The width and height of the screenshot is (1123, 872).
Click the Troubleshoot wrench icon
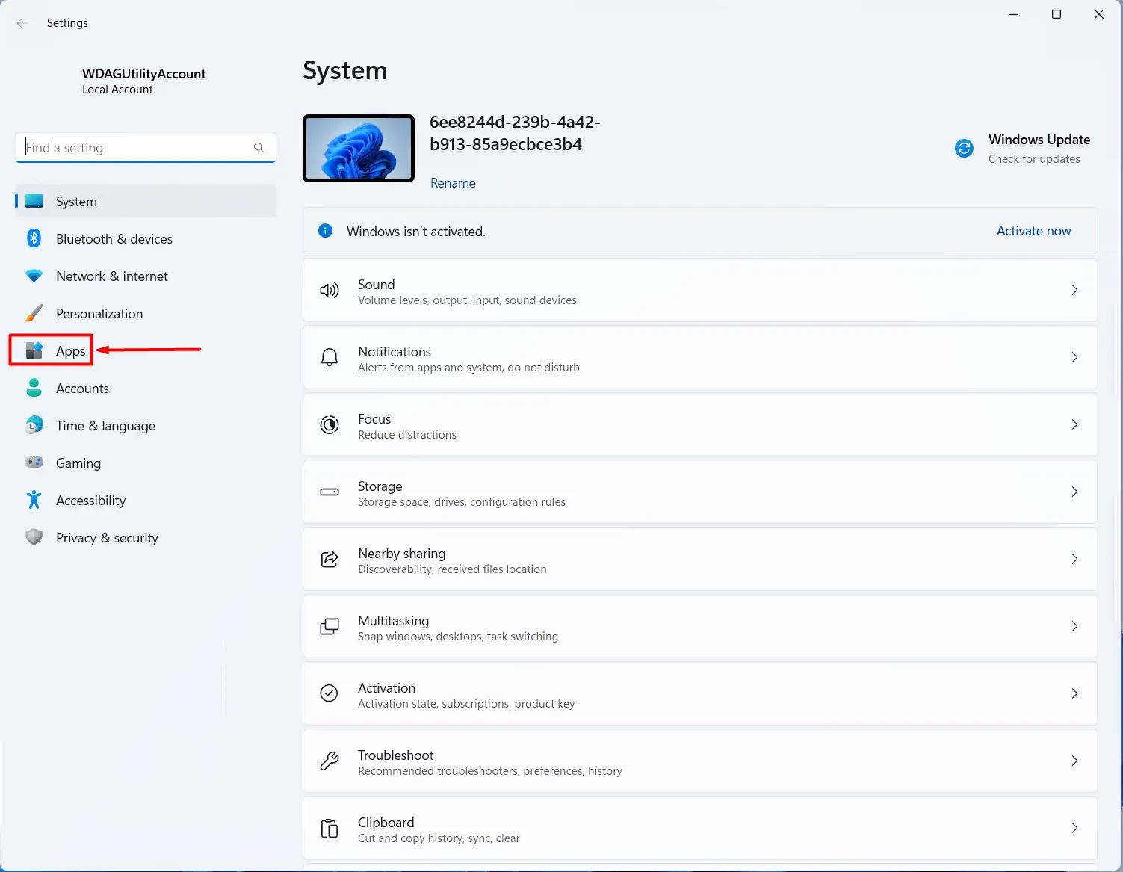[330, 761]
